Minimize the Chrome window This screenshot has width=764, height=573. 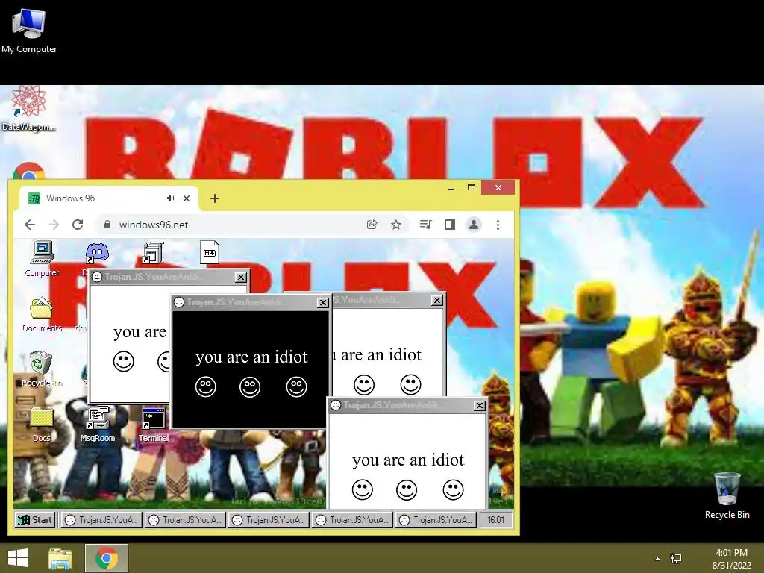(451, 187)
